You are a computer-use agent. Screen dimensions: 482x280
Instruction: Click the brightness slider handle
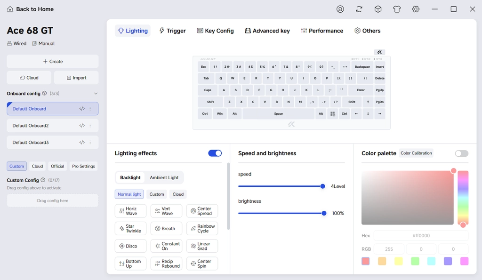click(x=324, y=213)
